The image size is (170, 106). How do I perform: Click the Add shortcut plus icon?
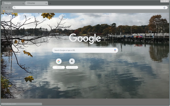pos(72,61)
